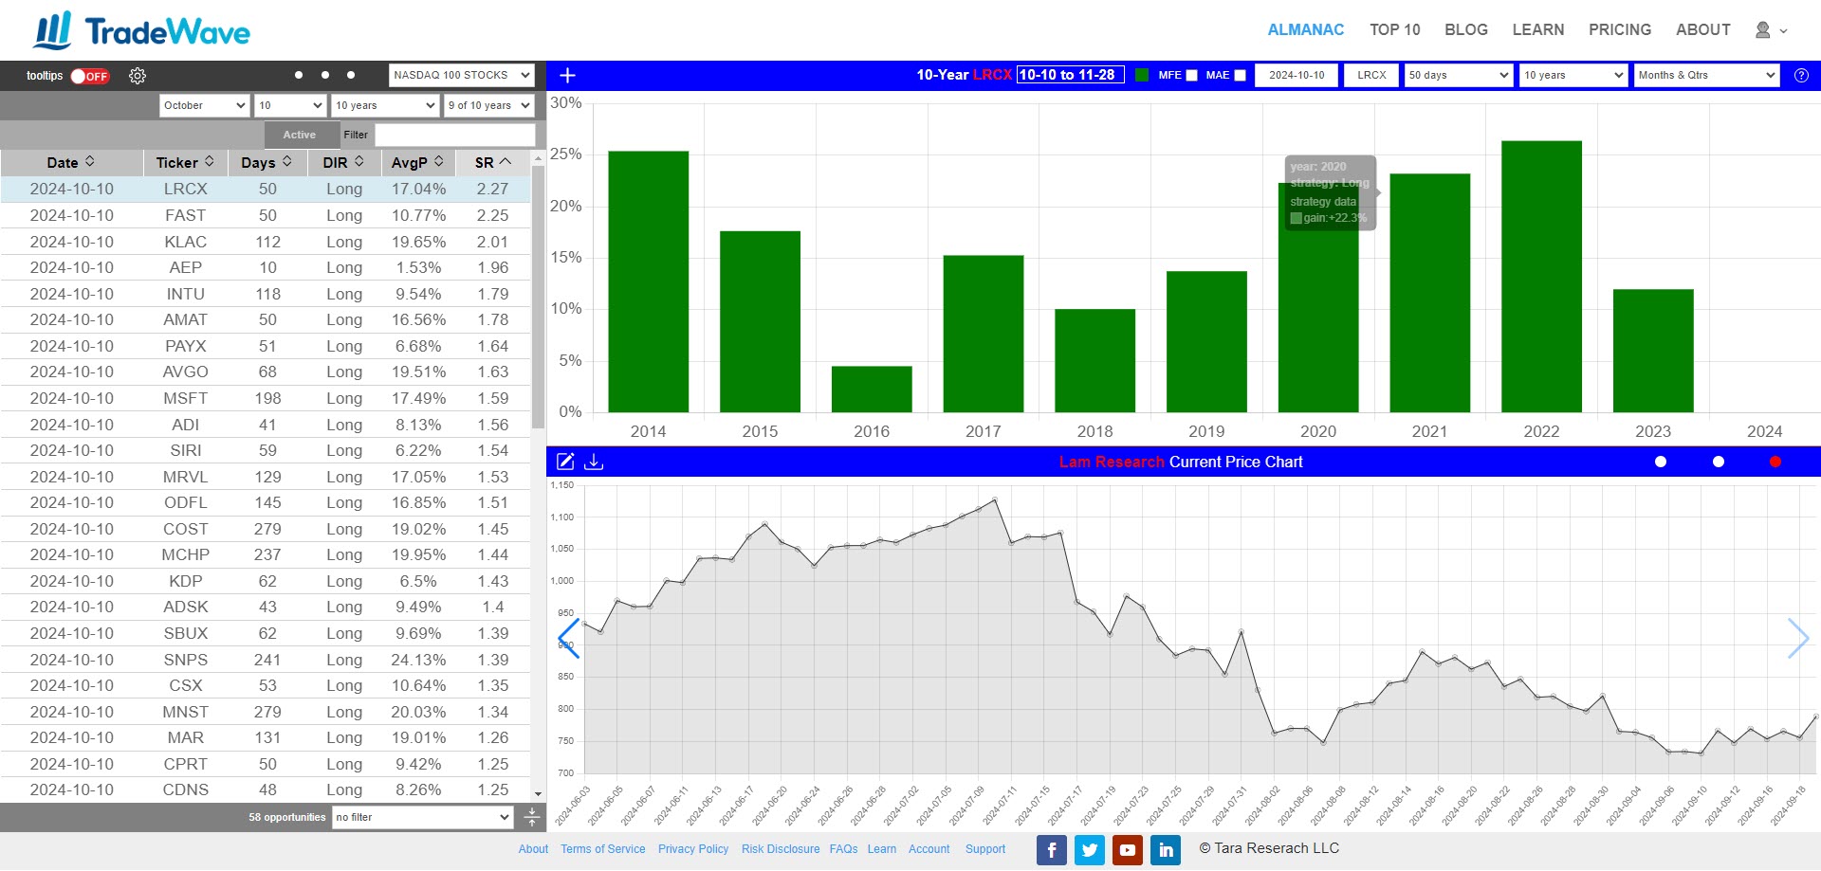Click the help question mark icon
Image resolution: width=1821 pixels, height=871 pixels.
(1801, 76)
